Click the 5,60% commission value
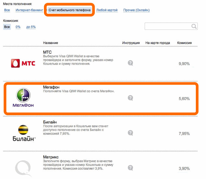Image resolution: width=206 pixels, height=179 pixels. pos(184,99)
